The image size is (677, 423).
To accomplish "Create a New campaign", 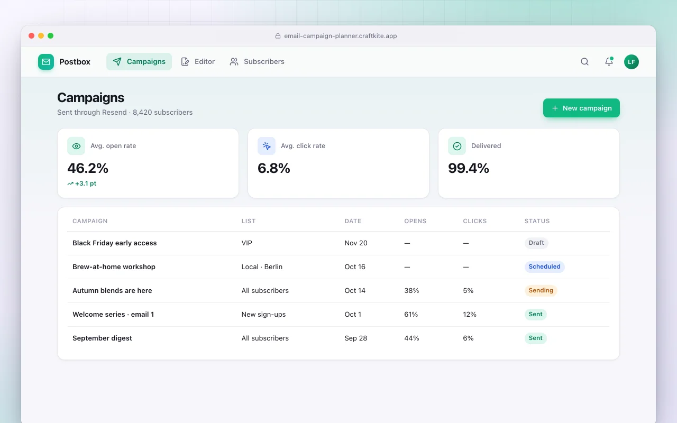I will (581, 108).
